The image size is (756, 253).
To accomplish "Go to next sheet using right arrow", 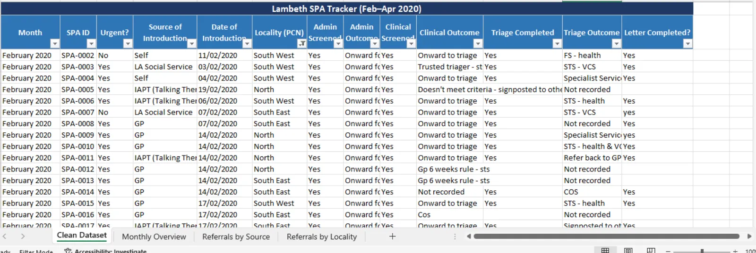I will point(23,237).
